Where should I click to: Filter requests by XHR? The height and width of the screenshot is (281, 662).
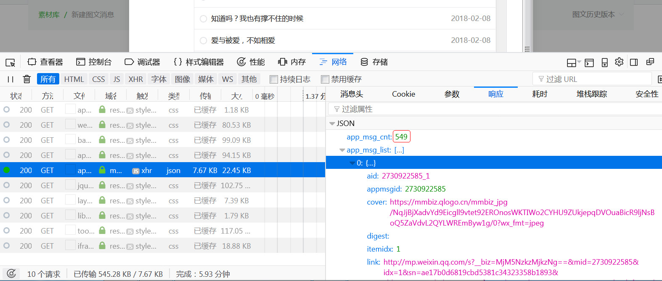click(135, 79)
